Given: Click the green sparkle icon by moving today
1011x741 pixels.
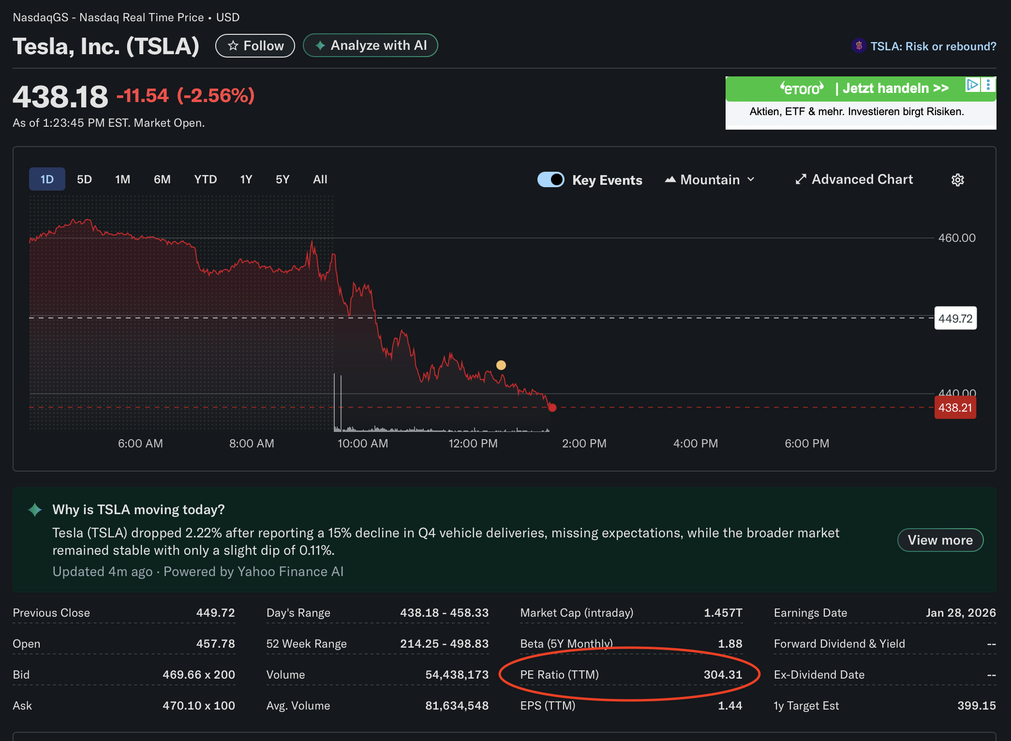Looking at the screenshot, I should 35,510.
